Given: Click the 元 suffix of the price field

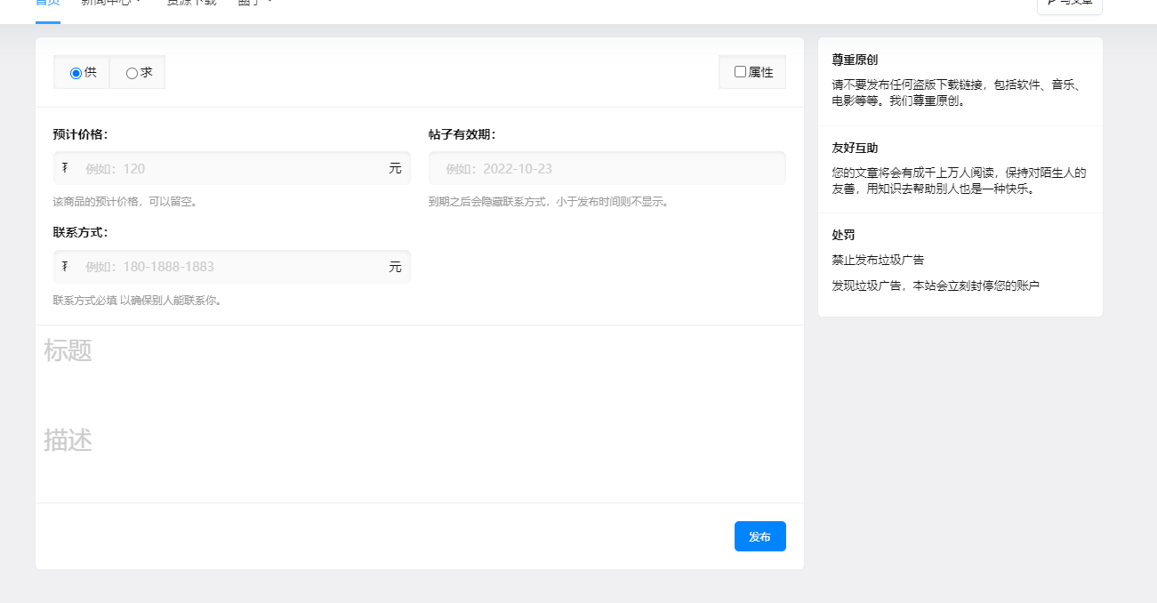Looking at the screenshot, I should pyautogui.click(x=395, y=168).
